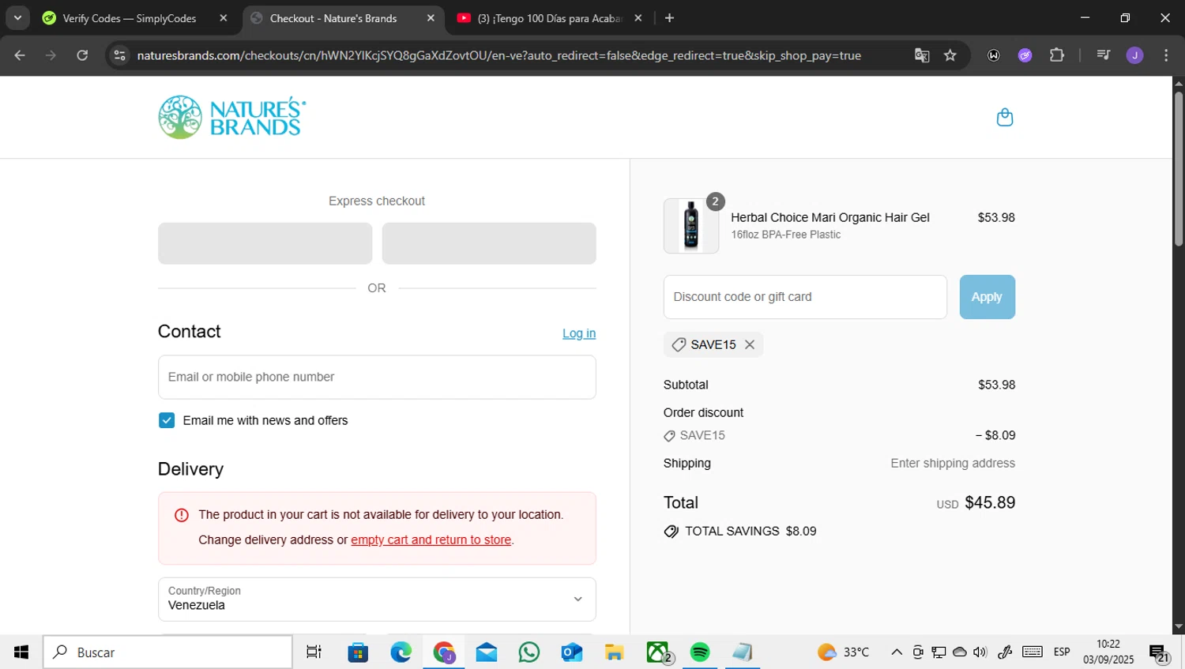The width and height of the screenshot is (1185, 669).
Task: Open Spotify from the taskbar
Action: click(x=700, y=652)
